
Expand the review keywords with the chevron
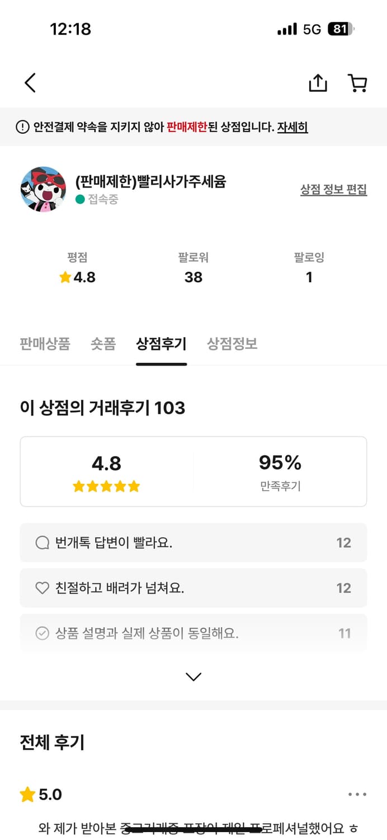(193, 676)
